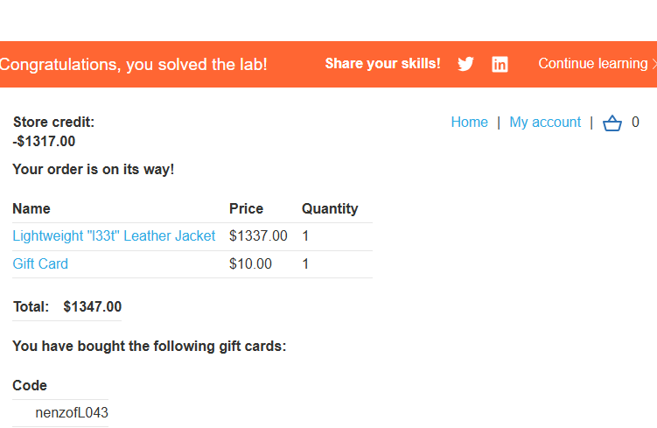
Task: Click the Congratulations solved lab banner message
Action: tap(134, 65)
